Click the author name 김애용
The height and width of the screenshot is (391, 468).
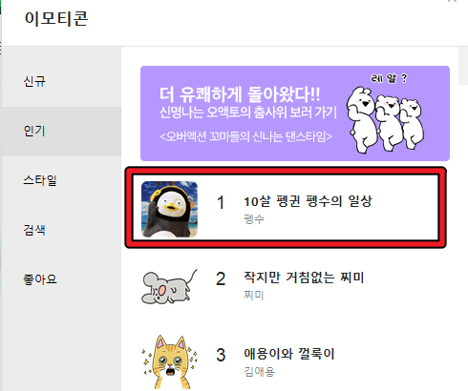[x=259, y=371]
